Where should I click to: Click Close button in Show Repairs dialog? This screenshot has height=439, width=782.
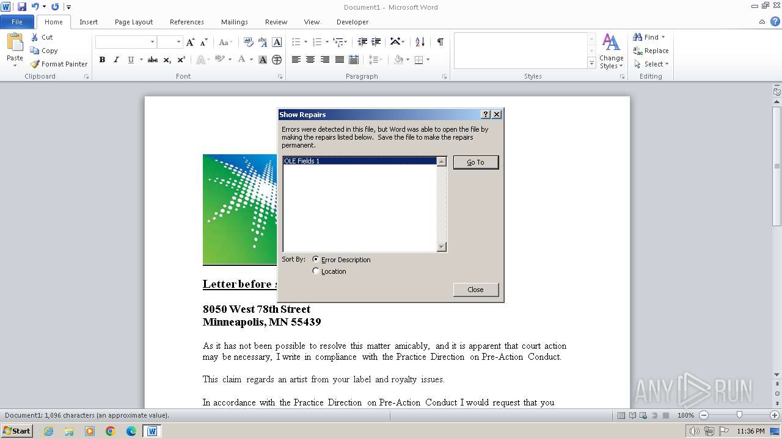point(476,290)
